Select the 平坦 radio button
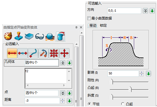The width and height of the screenshot is (157, 107). pyautogui.click(x=90, y=104)
